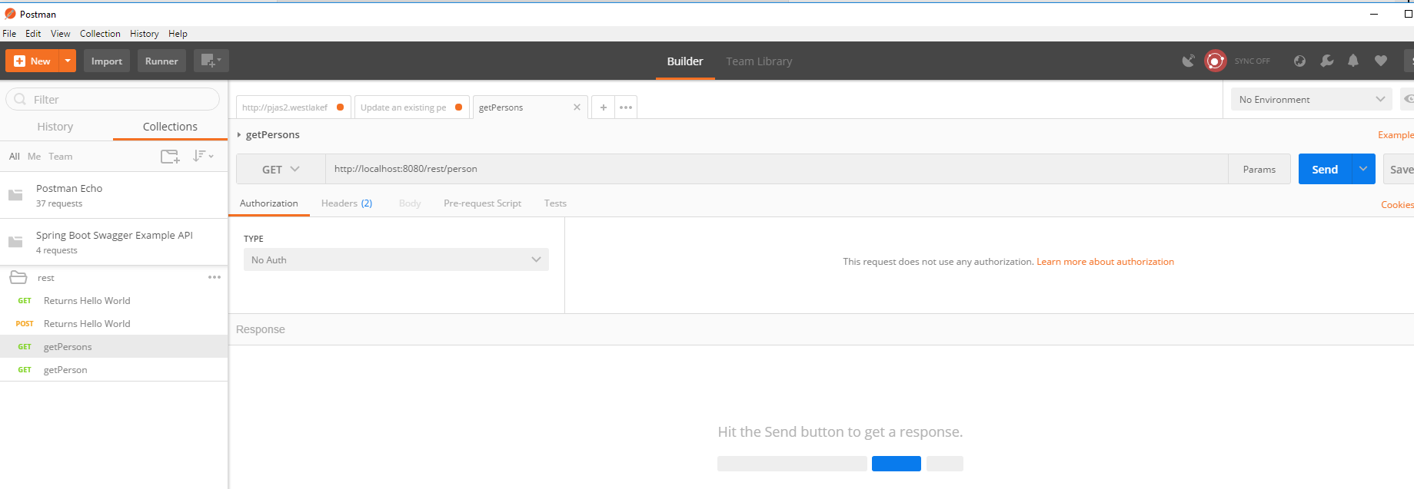Click the Params button
The width and height of the screenshot is (1414, 489).
click(x=1259, y=170)
